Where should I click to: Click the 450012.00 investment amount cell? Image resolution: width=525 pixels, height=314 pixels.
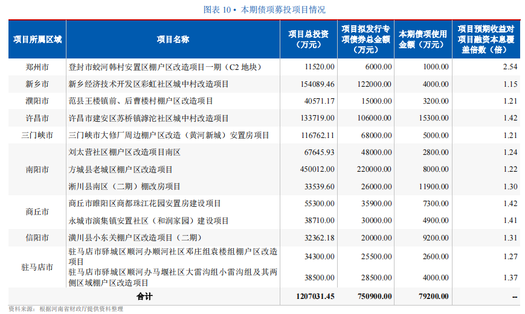317,169
